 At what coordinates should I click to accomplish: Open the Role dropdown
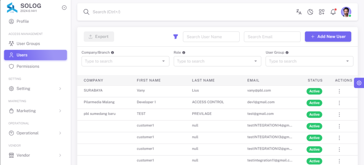(x=217, y=61)
